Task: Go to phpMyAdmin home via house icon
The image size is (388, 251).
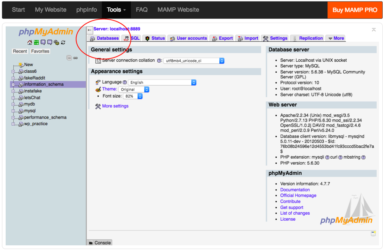Action: [x=30, y=42]
